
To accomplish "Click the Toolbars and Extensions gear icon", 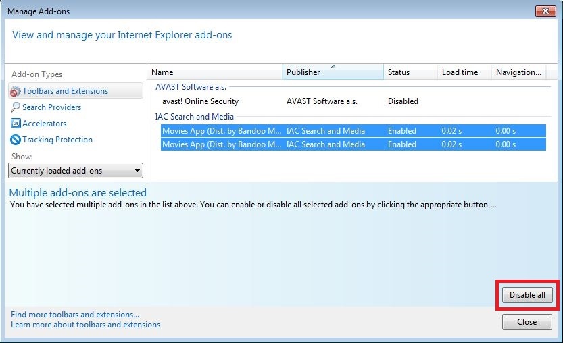I will (15, 91).
